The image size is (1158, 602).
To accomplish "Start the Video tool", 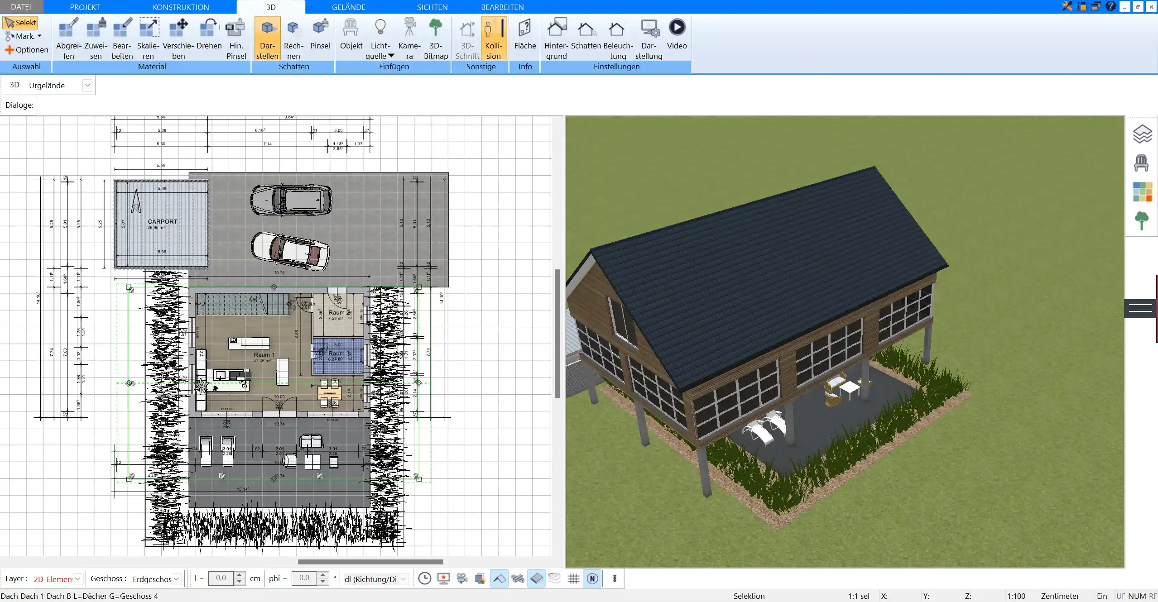I will (x=677, y=34).
